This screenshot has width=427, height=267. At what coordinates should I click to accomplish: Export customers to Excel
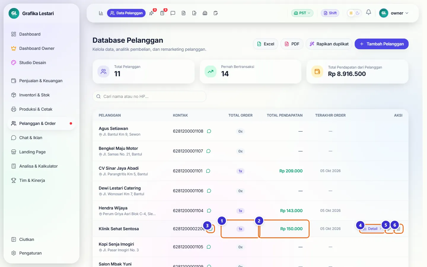[x=266, y=44]
